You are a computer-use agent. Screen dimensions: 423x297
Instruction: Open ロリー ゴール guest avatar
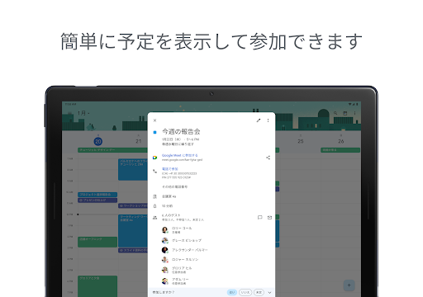[x=164, y=230]
